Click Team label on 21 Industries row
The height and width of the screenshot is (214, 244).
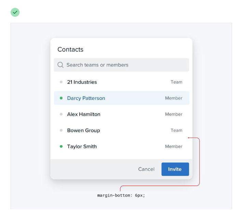click(176, 82)
